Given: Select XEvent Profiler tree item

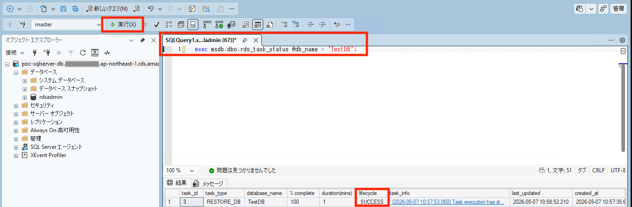Looking at the screenshot, I should (x=48, y=155).
